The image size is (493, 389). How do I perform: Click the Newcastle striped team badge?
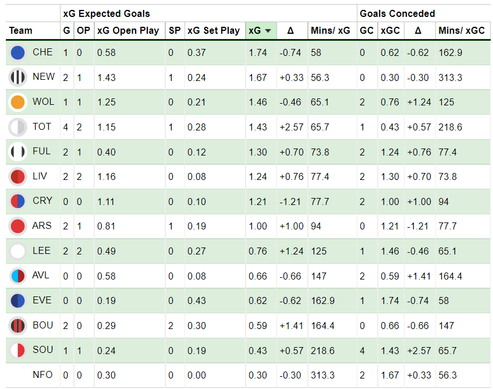(x=17, y=77)
